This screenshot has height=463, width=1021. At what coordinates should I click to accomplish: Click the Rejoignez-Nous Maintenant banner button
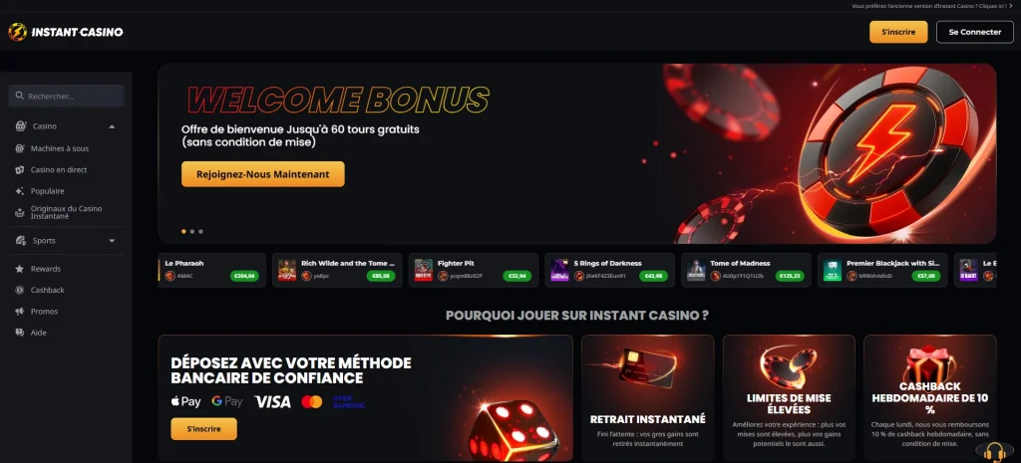pos(263,174)
